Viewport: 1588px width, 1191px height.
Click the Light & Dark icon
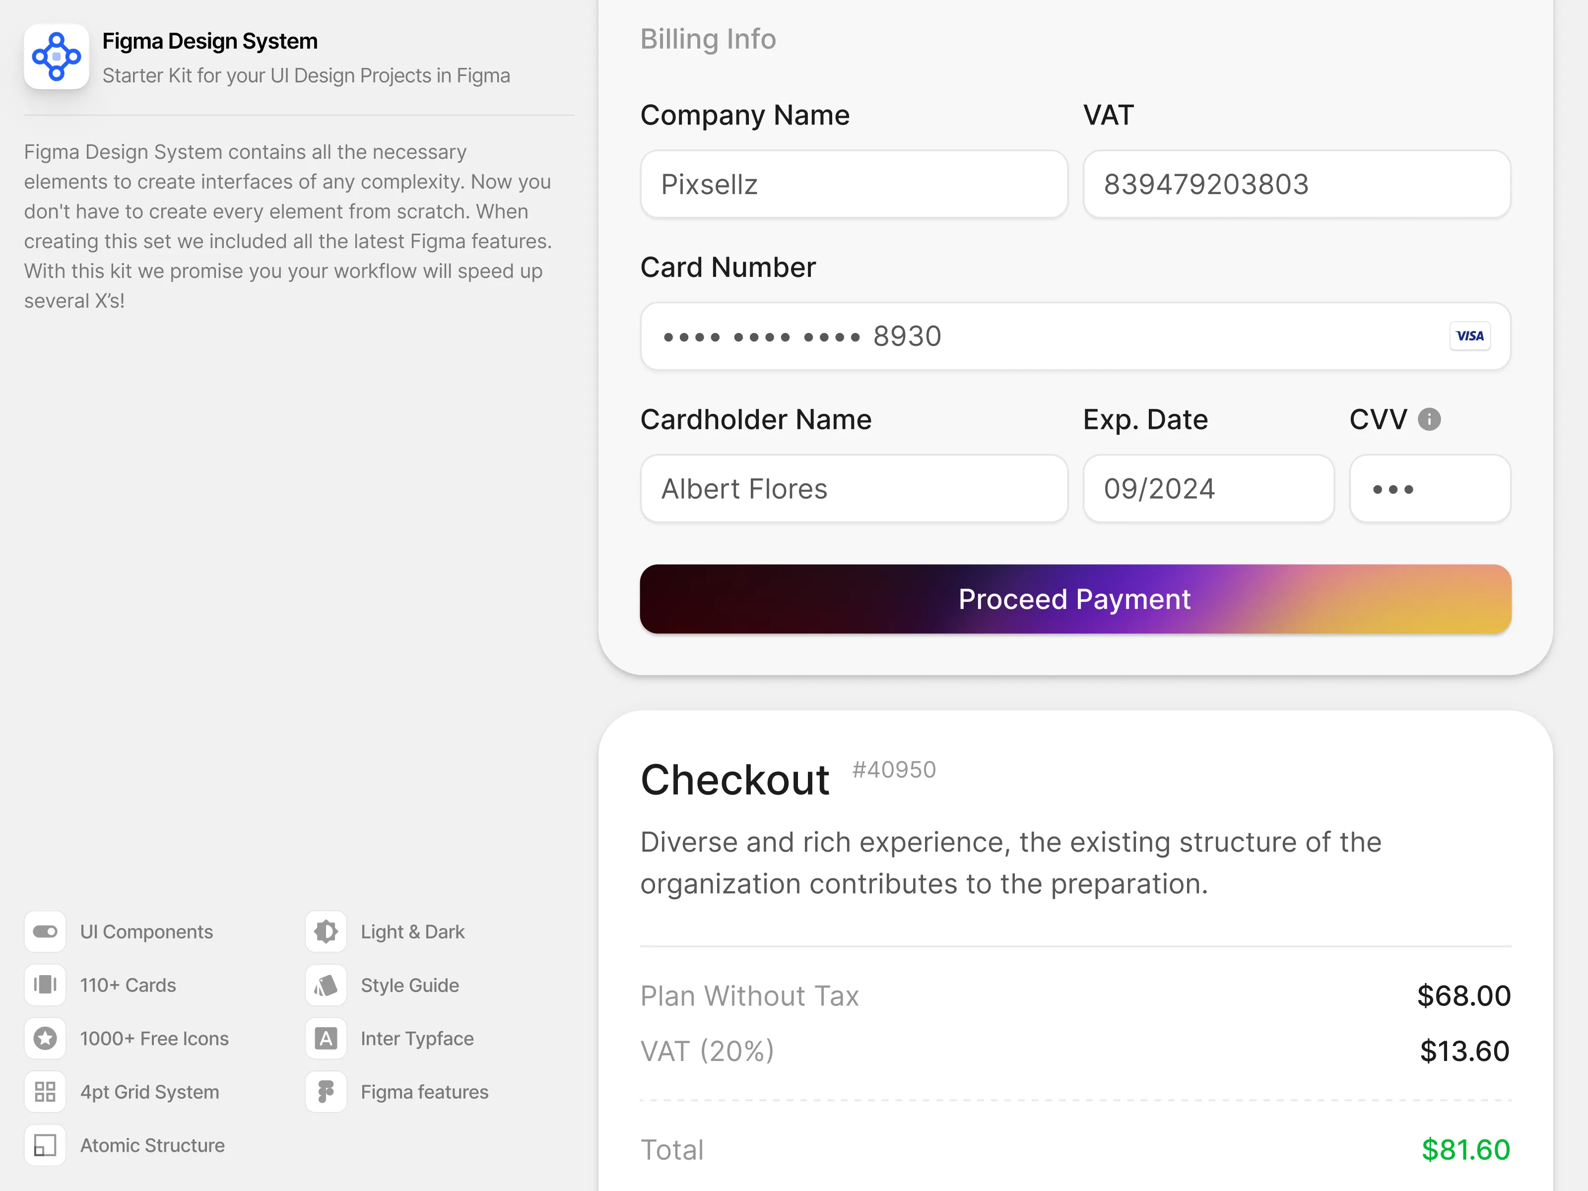(326, 931)
